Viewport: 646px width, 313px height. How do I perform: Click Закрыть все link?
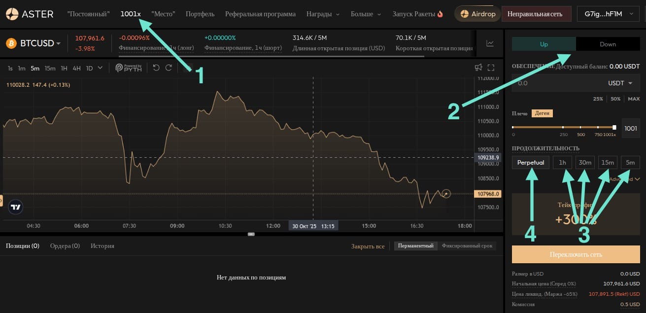[368, 246]
